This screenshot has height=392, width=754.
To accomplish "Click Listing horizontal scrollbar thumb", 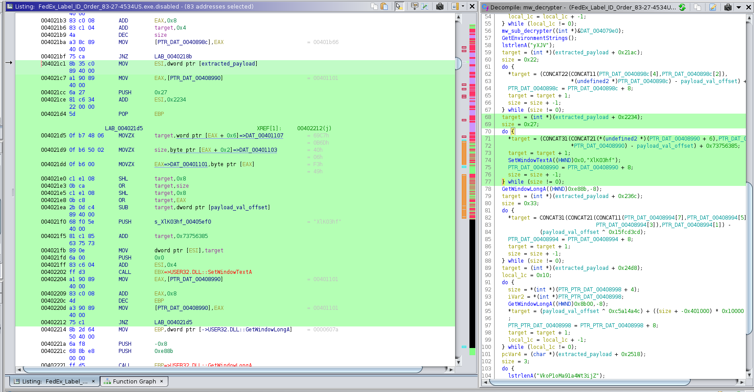I will click(x=223, y=370).
